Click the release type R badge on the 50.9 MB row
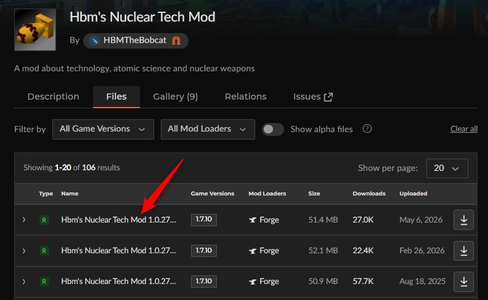Image resolution: width=488 pixels, height=300 pixels. 44,282
